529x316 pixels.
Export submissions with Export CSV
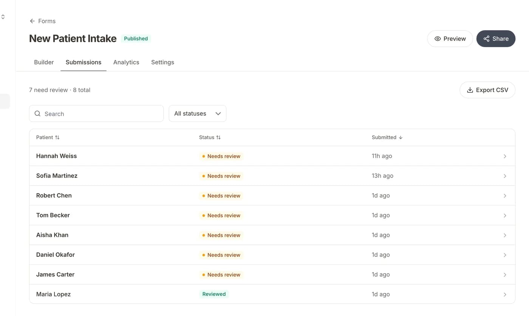click(487, 90)
